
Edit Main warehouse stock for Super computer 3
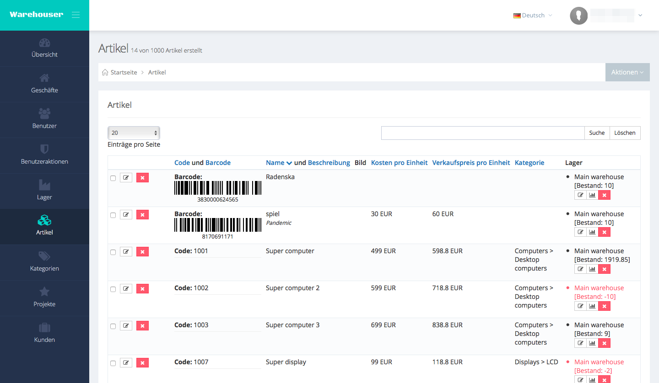click(x=580, y=343)
